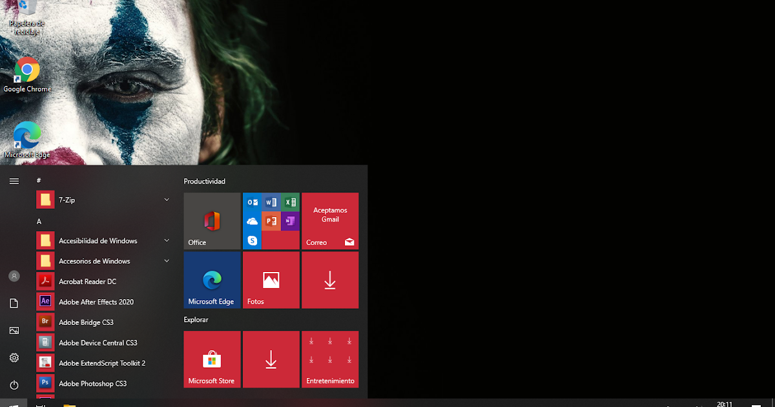
Task: Open the user account icon in Start sidebar
Action: [x=14, y=276]
